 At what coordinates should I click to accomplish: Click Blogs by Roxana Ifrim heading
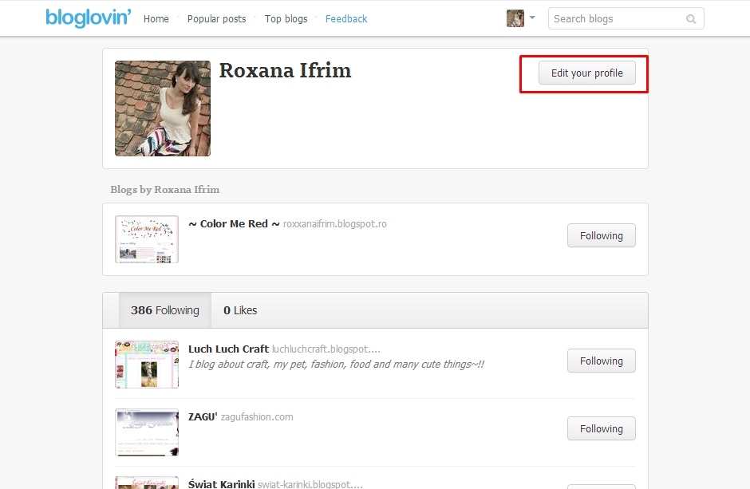coord(165,189)
